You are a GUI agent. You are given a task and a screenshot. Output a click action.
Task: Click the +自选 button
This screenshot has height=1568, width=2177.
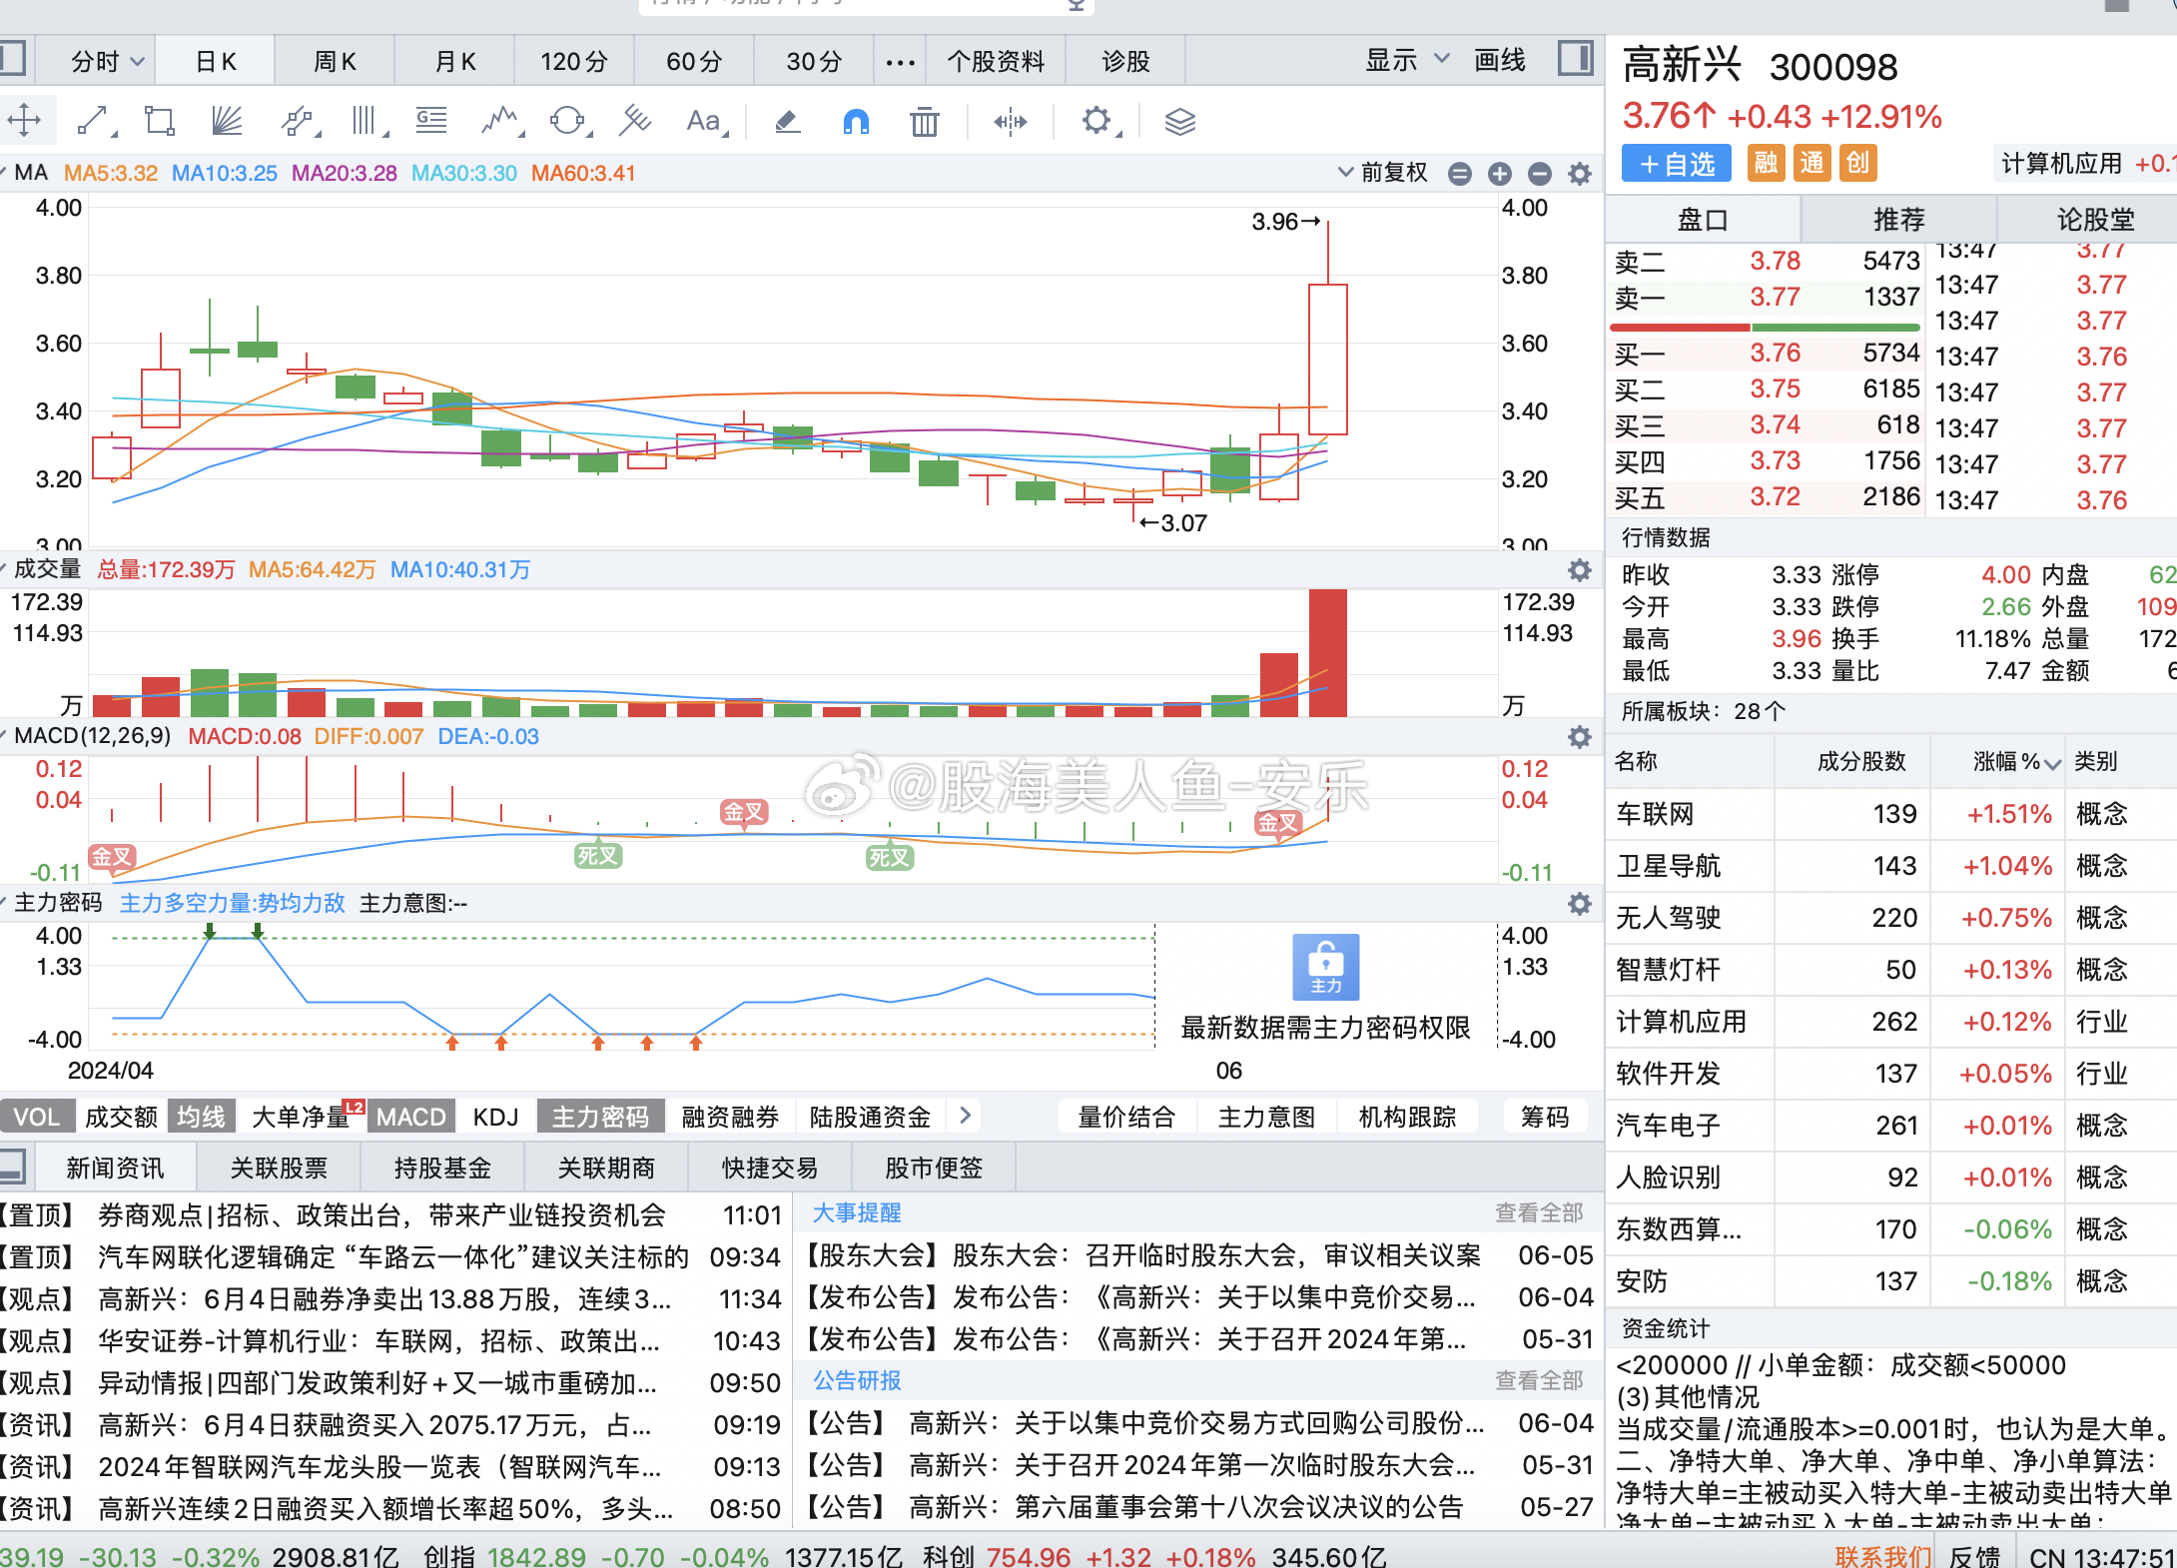[x=1677, y=164]
